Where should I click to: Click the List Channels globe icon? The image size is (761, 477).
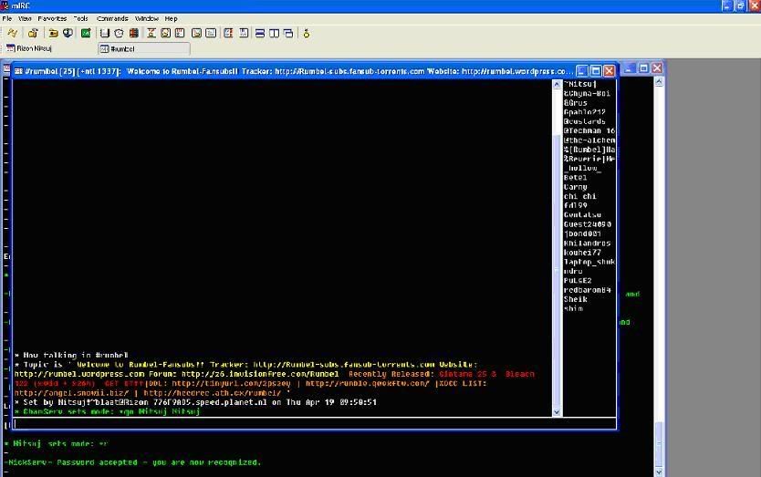[68, 33]
